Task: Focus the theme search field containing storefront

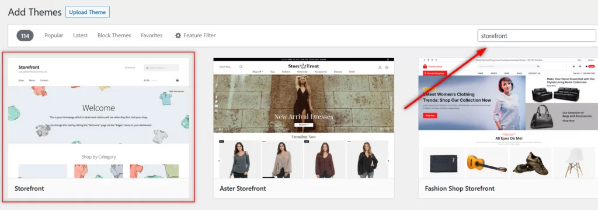Action: pyautogui.click(x=536, y=35)
